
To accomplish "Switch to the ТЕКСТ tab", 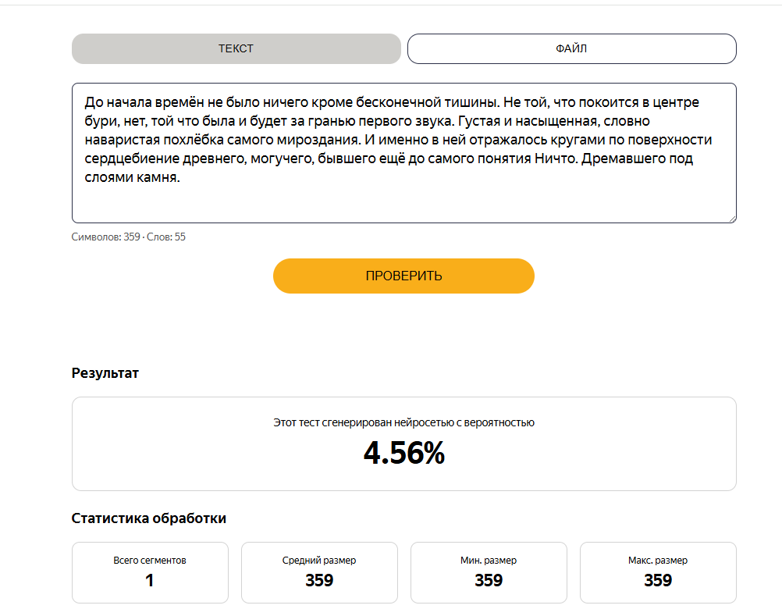I will click(x=236, y=48).
